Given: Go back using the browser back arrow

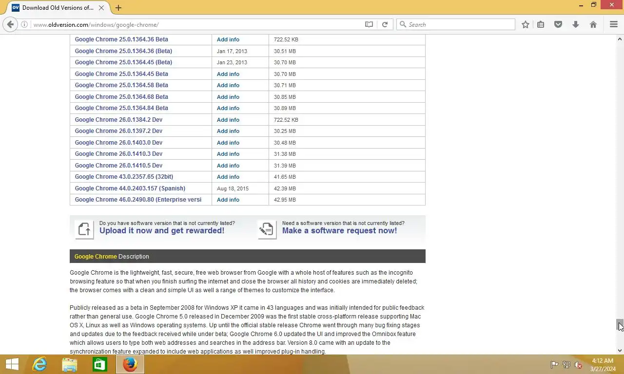Looking at the screenshot, I should pos(10,24).
